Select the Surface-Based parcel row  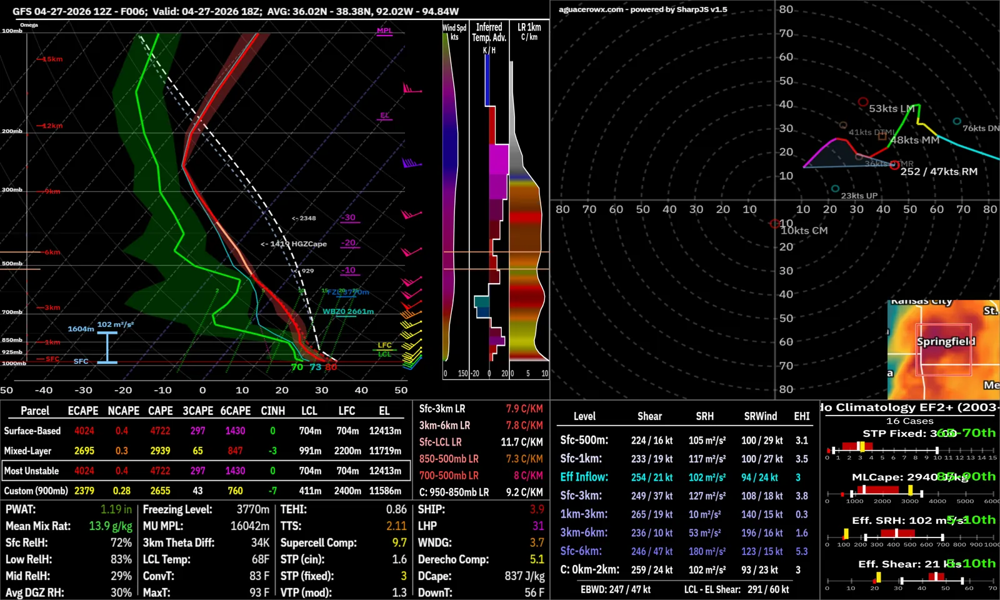[x=206, y=431]
